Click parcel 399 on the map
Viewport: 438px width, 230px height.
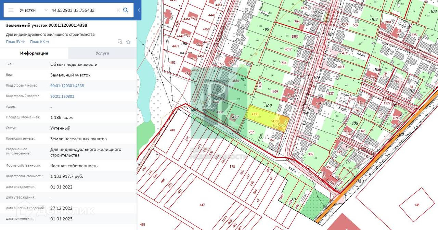[339, 152]
